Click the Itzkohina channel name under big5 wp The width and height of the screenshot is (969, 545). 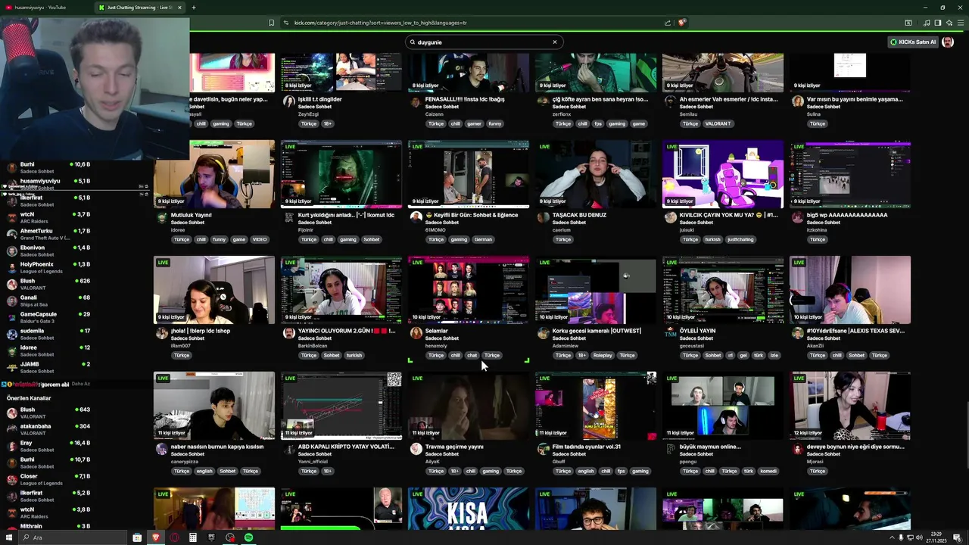point(817,229)
